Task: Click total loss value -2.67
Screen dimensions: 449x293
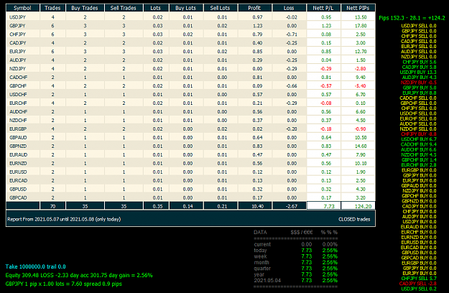Action: pos(292,206)
